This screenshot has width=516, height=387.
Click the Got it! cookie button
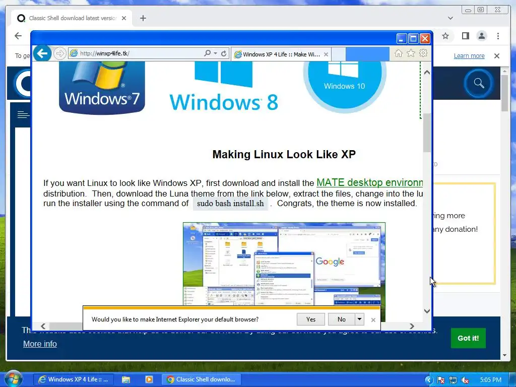(468, 338)
